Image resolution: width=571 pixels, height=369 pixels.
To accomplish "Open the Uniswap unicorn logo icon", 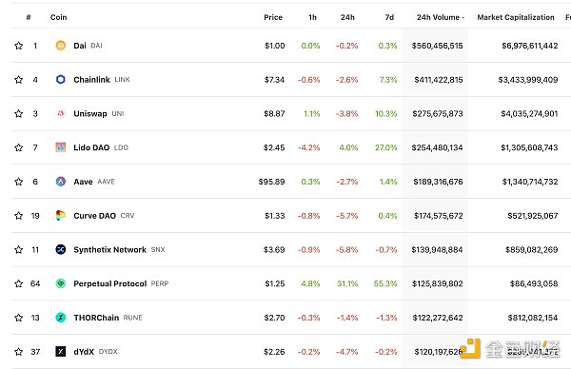I will 61,113.
